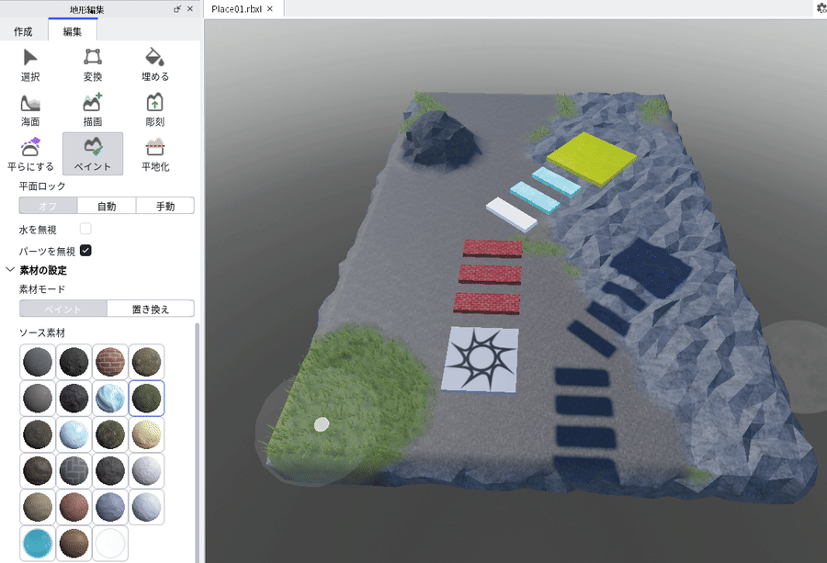The height and width of the screenshot is (563, 827).
Task: Open the 作成 tab
Action: point(23,31)
